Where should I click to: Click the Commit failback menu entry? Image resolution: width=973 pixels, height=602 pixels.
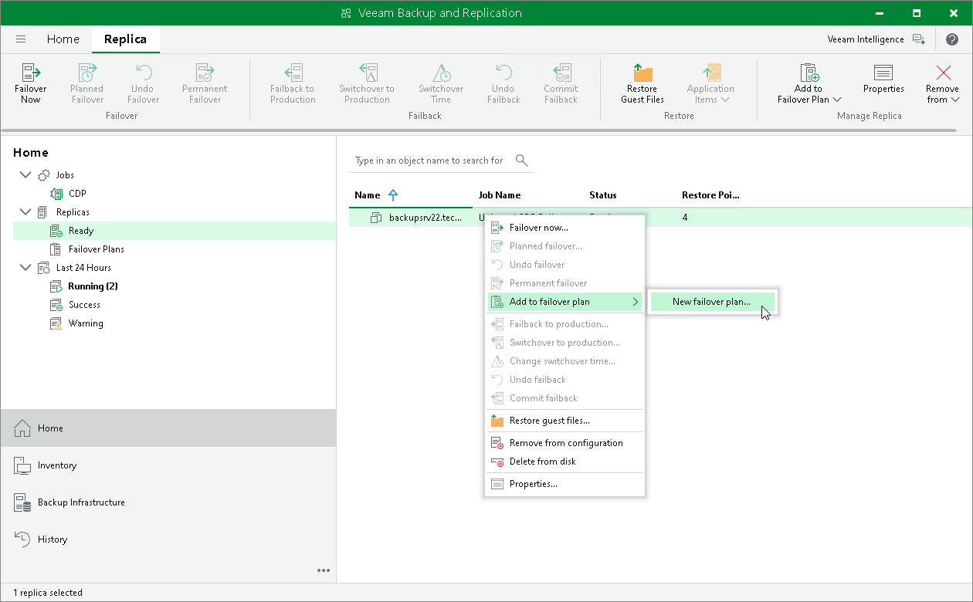click(564, 398)
